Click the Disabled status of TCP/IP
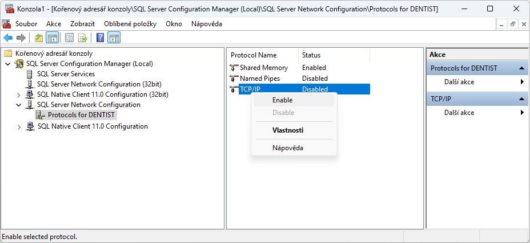 tap(315, 89)
